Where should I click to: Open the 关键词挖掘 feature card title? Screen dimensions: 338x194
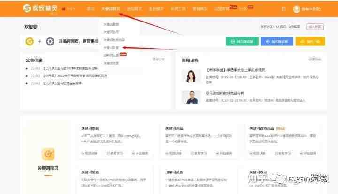coord(90,128)
